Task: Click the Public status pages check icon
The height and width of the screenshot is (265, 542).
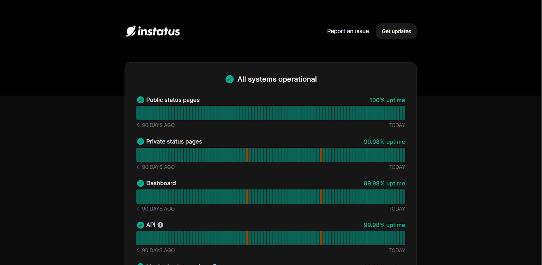Action: click(x=141, y=100)
